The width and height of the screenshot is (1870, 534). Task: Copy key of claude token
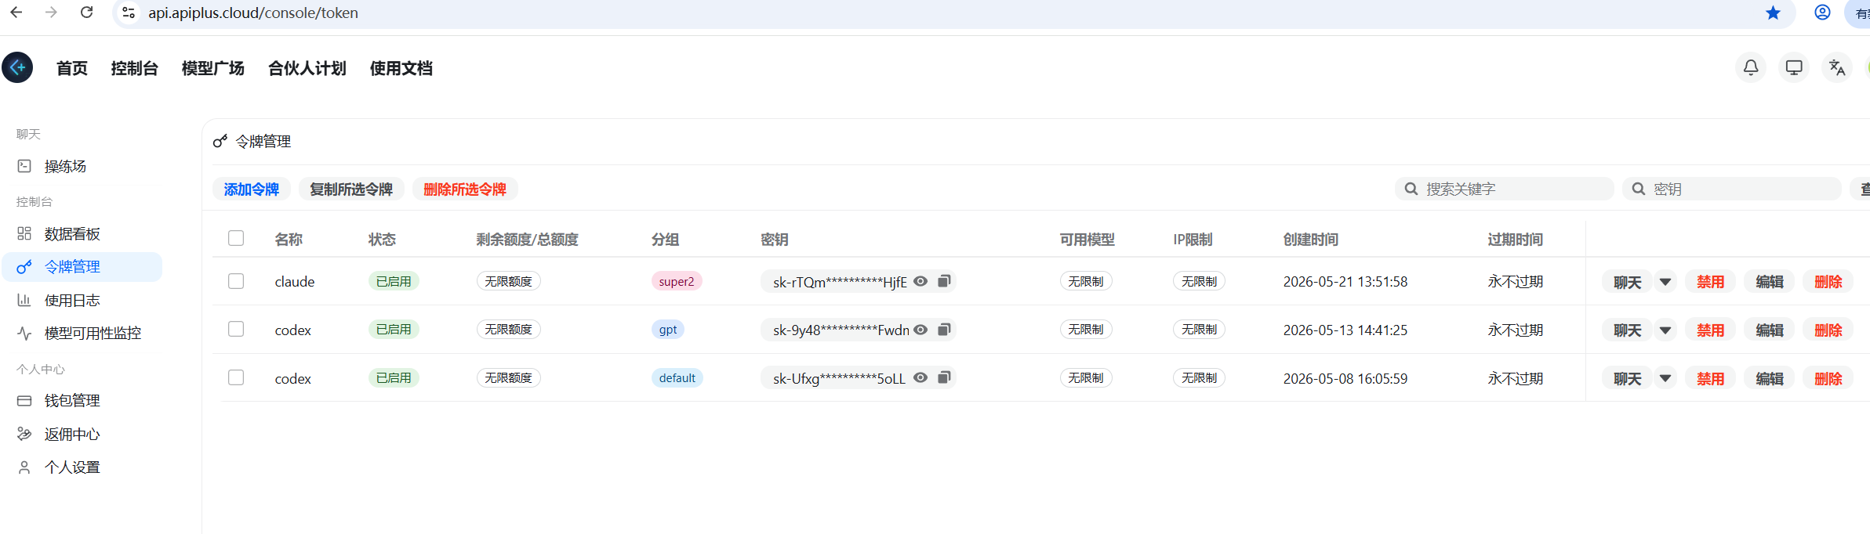click(x=945, y=281)
